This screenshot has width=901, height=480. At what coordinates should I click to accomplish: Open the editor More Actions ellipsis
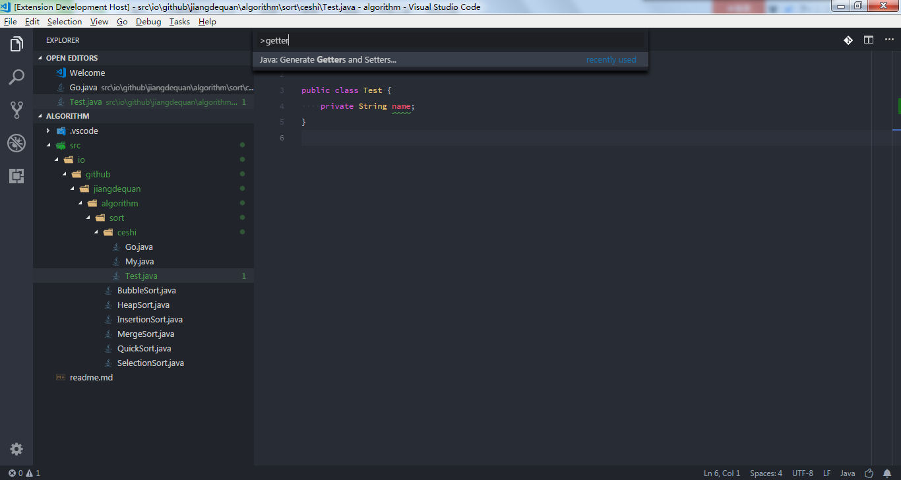(889, 40)
